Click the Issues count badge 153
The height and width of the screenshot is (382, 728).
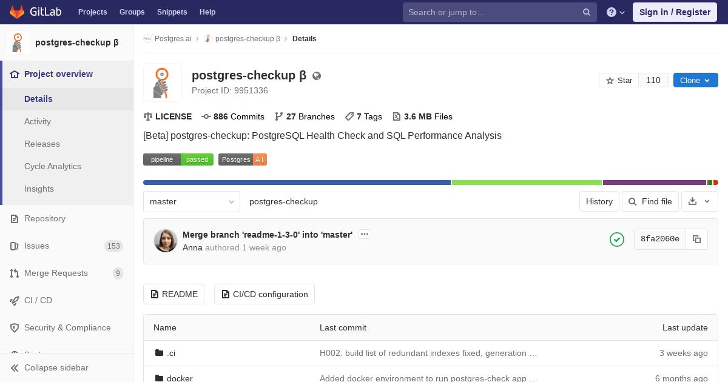pyautogui.click(x=113, y=246)
